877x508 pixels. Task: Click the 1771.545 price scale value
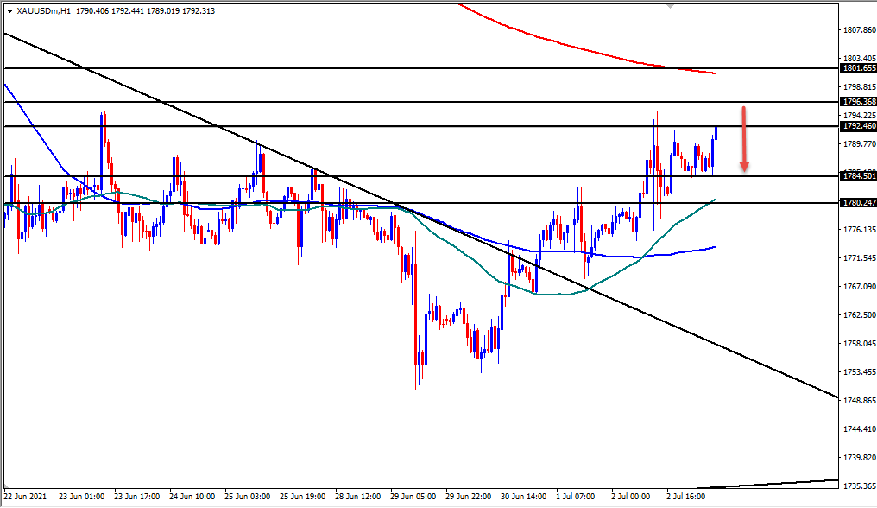click(860, 258)
